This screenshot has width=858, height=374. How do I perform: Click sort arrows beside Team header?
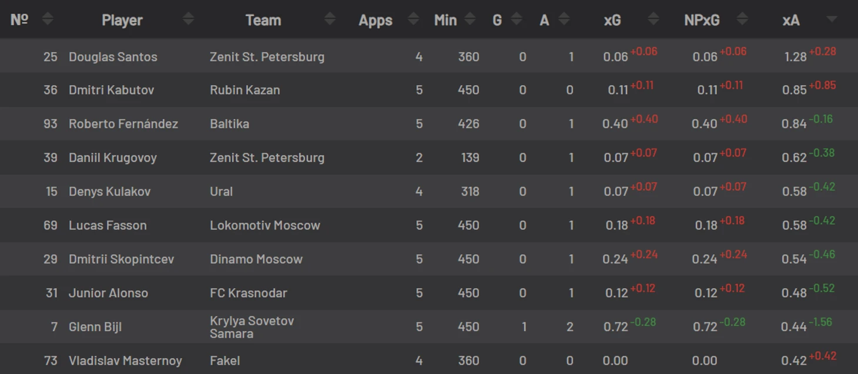click(330, 19)
